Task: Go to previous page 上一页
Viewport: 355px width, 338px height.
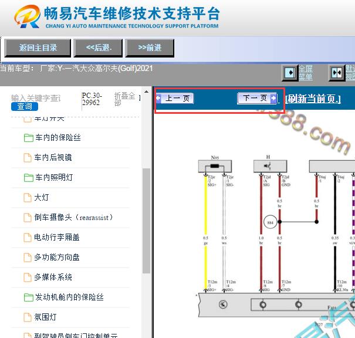Action: pos(175,98)
